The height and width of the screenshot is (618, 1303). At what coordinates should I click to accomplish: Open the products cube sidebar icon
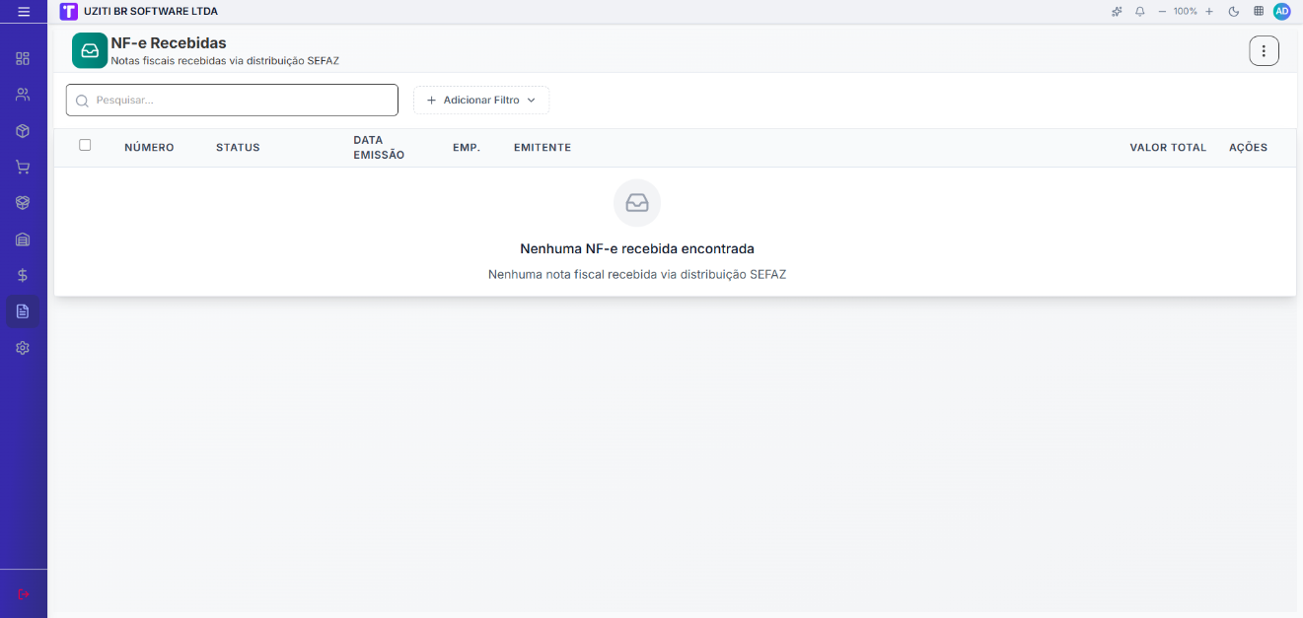[x=23, y=131]
